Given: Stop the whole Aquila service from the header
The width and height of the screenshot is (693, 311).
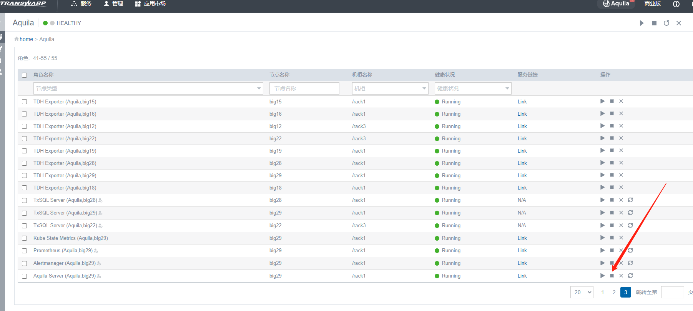Looking at the screenshot, I should [654, 23].
